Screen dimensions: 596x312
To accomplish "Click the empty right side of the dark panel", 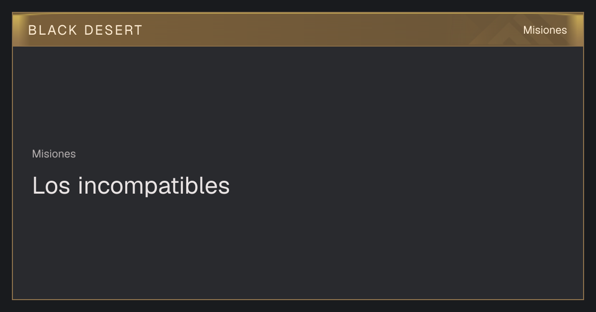I will coord(447,173).
